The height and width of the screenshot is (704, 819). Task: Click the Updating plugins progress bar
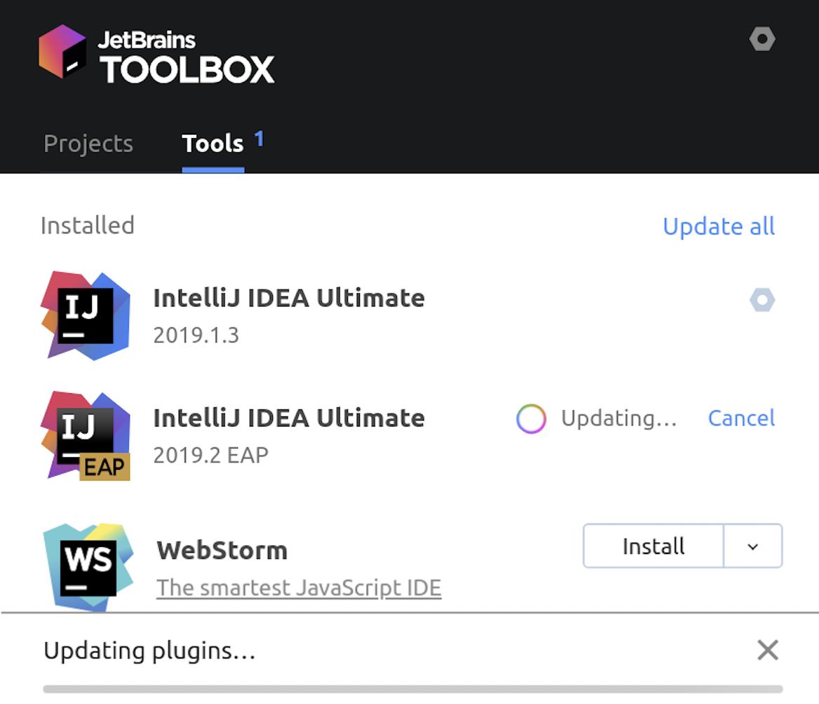coord(412,689)
